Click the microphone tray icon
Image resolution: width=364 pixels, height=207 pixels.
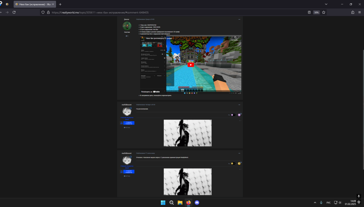pos(321,203)
